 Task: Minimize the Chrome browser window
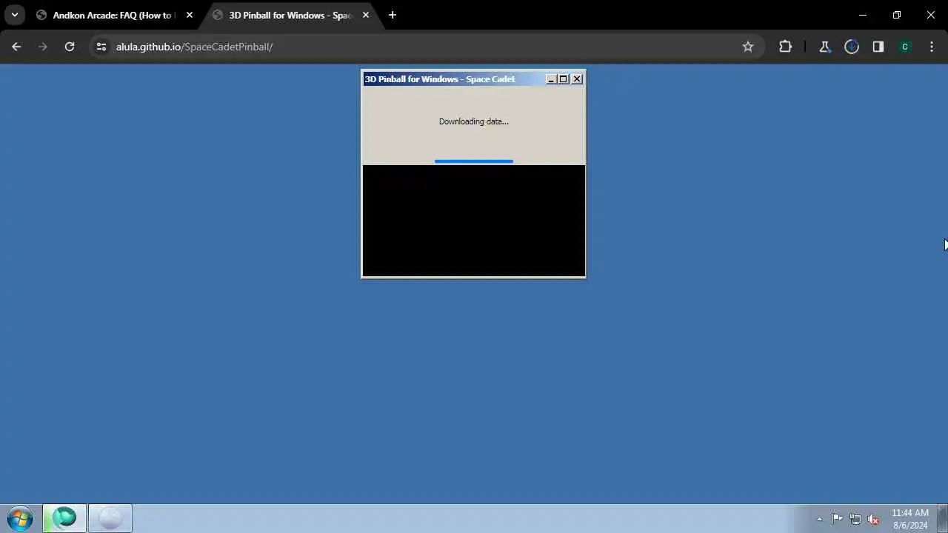click(x=863, y=15)
